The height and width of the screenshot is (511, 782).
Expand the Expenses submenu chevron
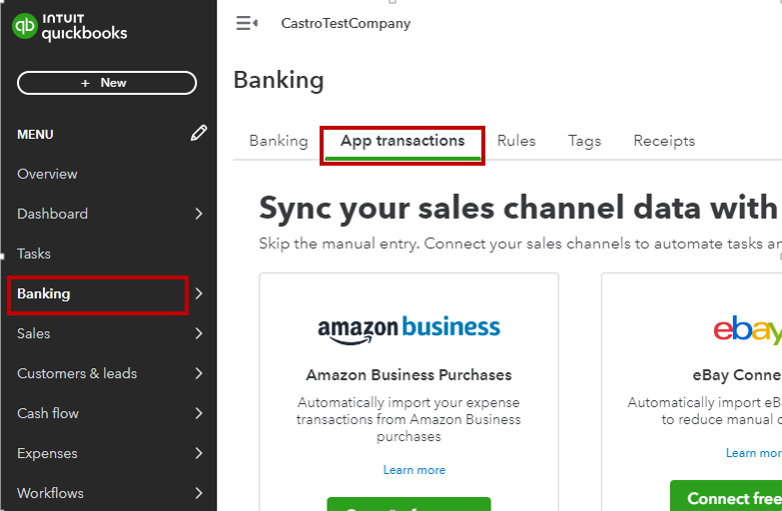click(199, 453)
